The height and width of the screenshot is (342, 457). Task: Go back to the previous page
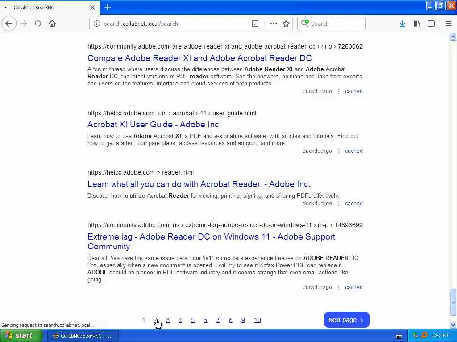click(9, 24)
